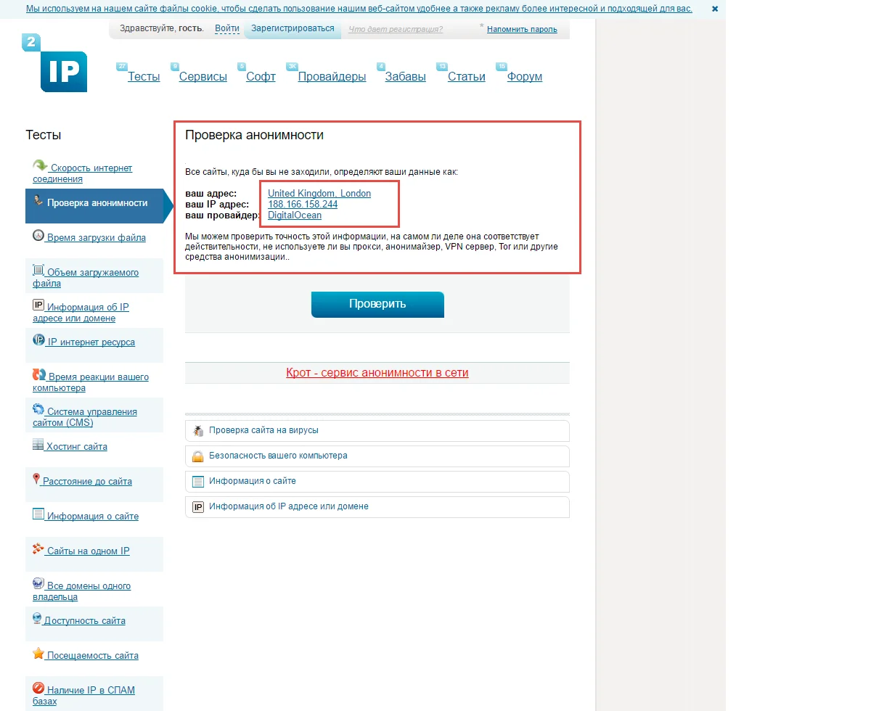Open Информация о сайте row in bottom list

tap(377, 482)
